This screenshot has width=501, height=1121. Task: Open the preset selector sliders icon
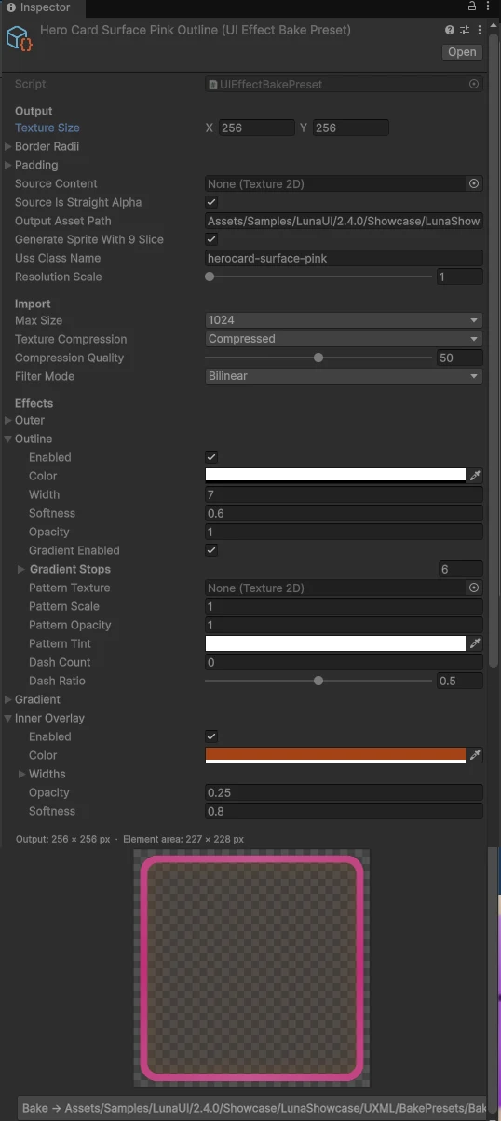[465, 30]
